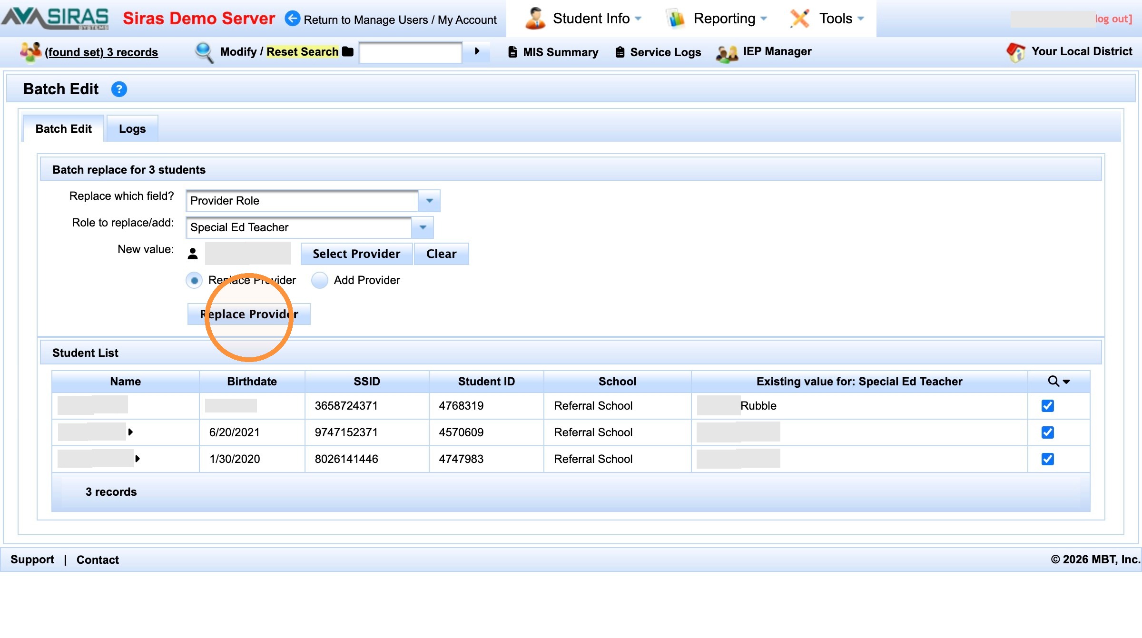Screen dimensions: 1142x638
Task: Click the Service Logs clipboard icon
Action: coord(620,52)
